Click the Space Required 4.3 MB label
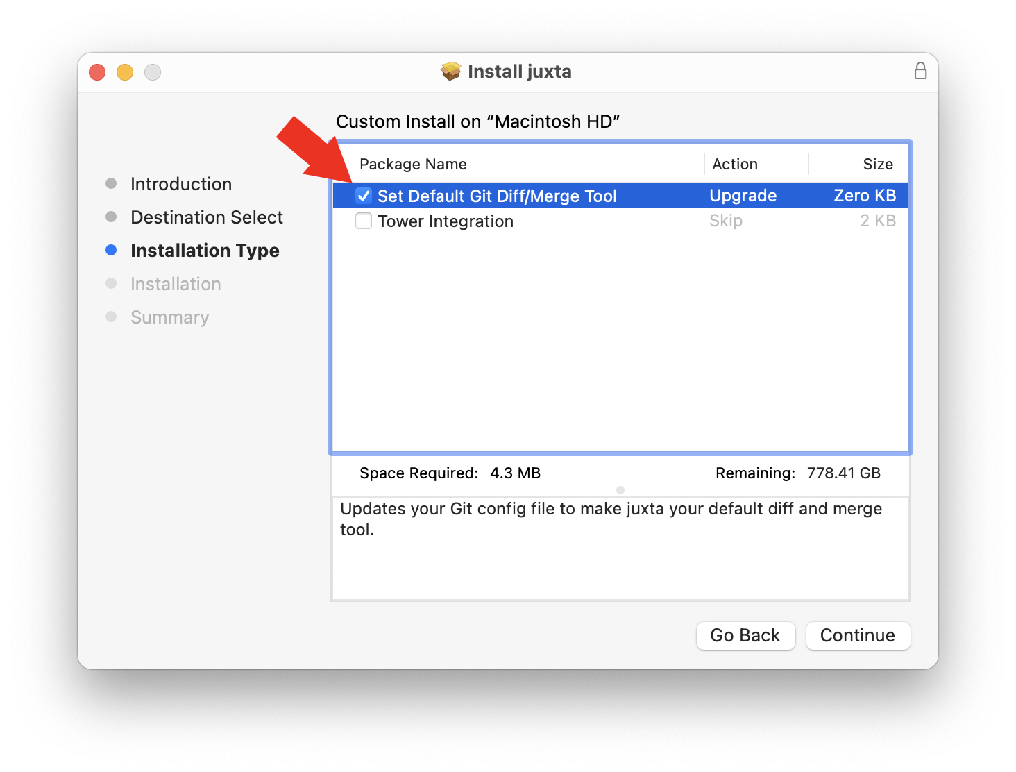The image size is (1016, 772). [x=450, y=473]
